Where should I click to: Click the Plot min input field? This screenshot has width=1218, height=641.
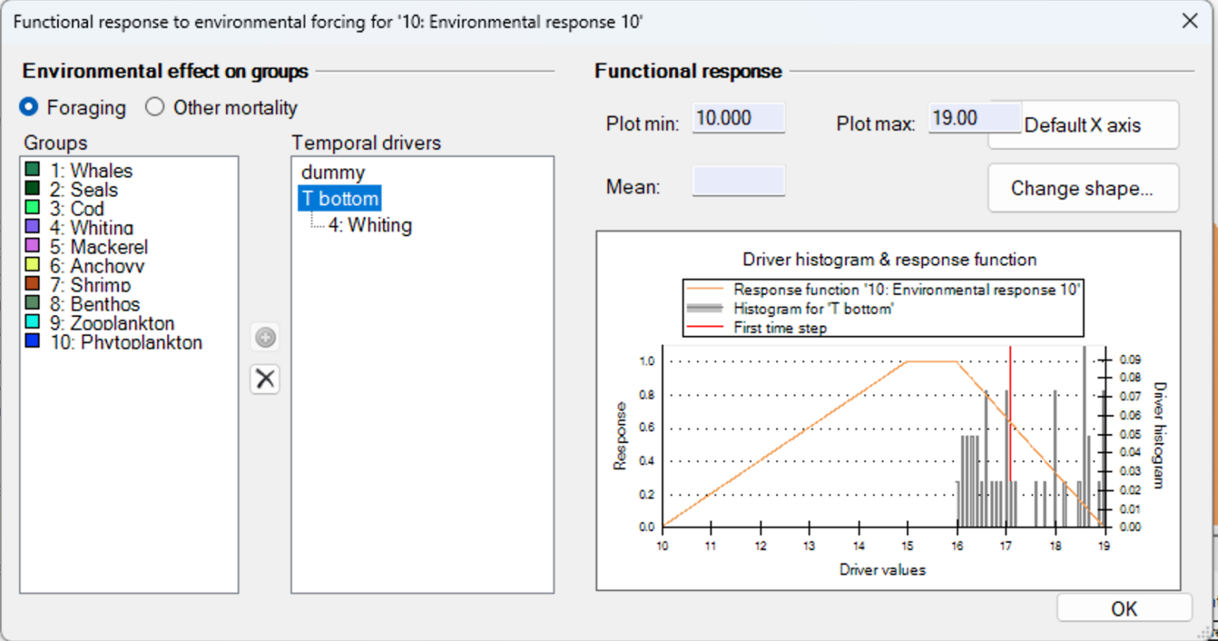[x=737, y=117]
